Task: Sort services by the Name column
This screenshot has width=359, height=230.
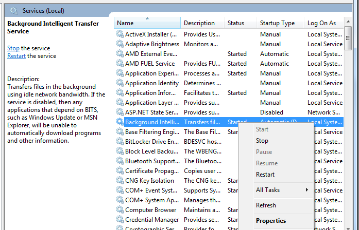Action: (x=147, y=23)
